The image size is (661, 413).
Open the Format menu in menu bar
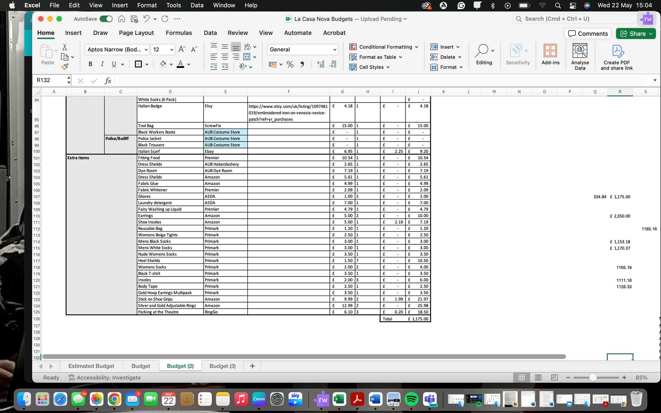[147, 5]
